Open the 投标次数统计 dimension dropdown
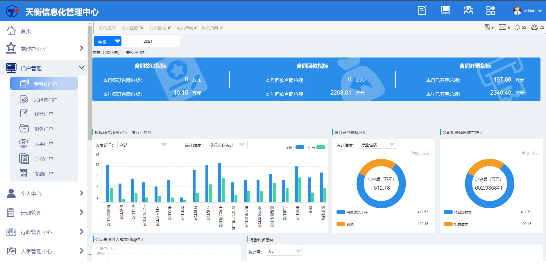546x264 pixels. (x=227, y=145)
